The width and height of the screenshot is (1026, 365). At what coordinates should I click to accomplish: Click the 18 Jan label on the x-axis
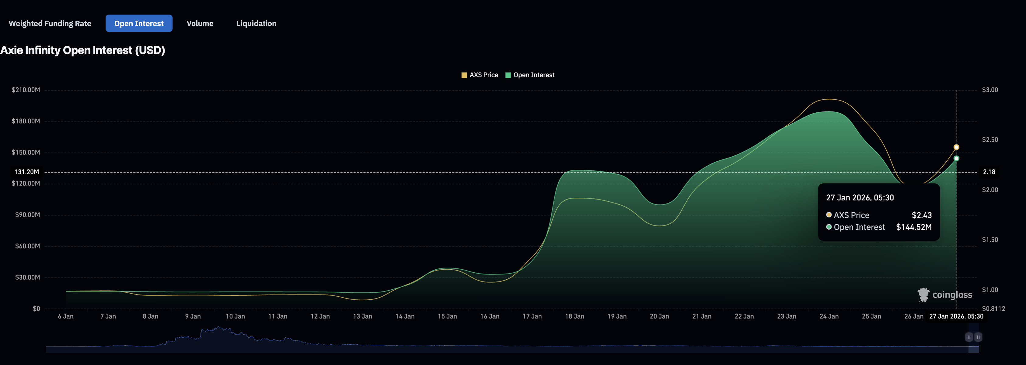(574, 316)
